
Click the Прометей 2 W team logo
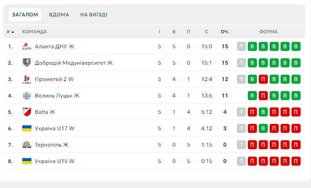[x=26, y=79]
